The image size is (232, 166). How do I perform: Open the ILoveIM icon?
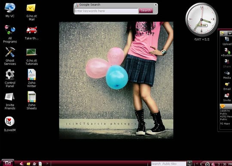(x=10, y=124)
